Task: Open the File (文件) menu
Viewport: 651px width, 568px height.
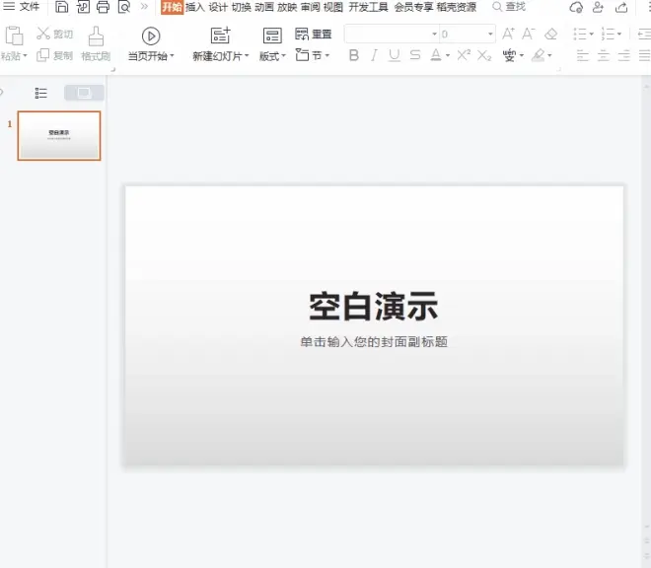Action: click(22, 7)
